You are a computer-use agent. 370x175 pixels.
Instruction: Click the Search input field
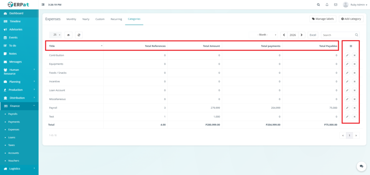338,35
